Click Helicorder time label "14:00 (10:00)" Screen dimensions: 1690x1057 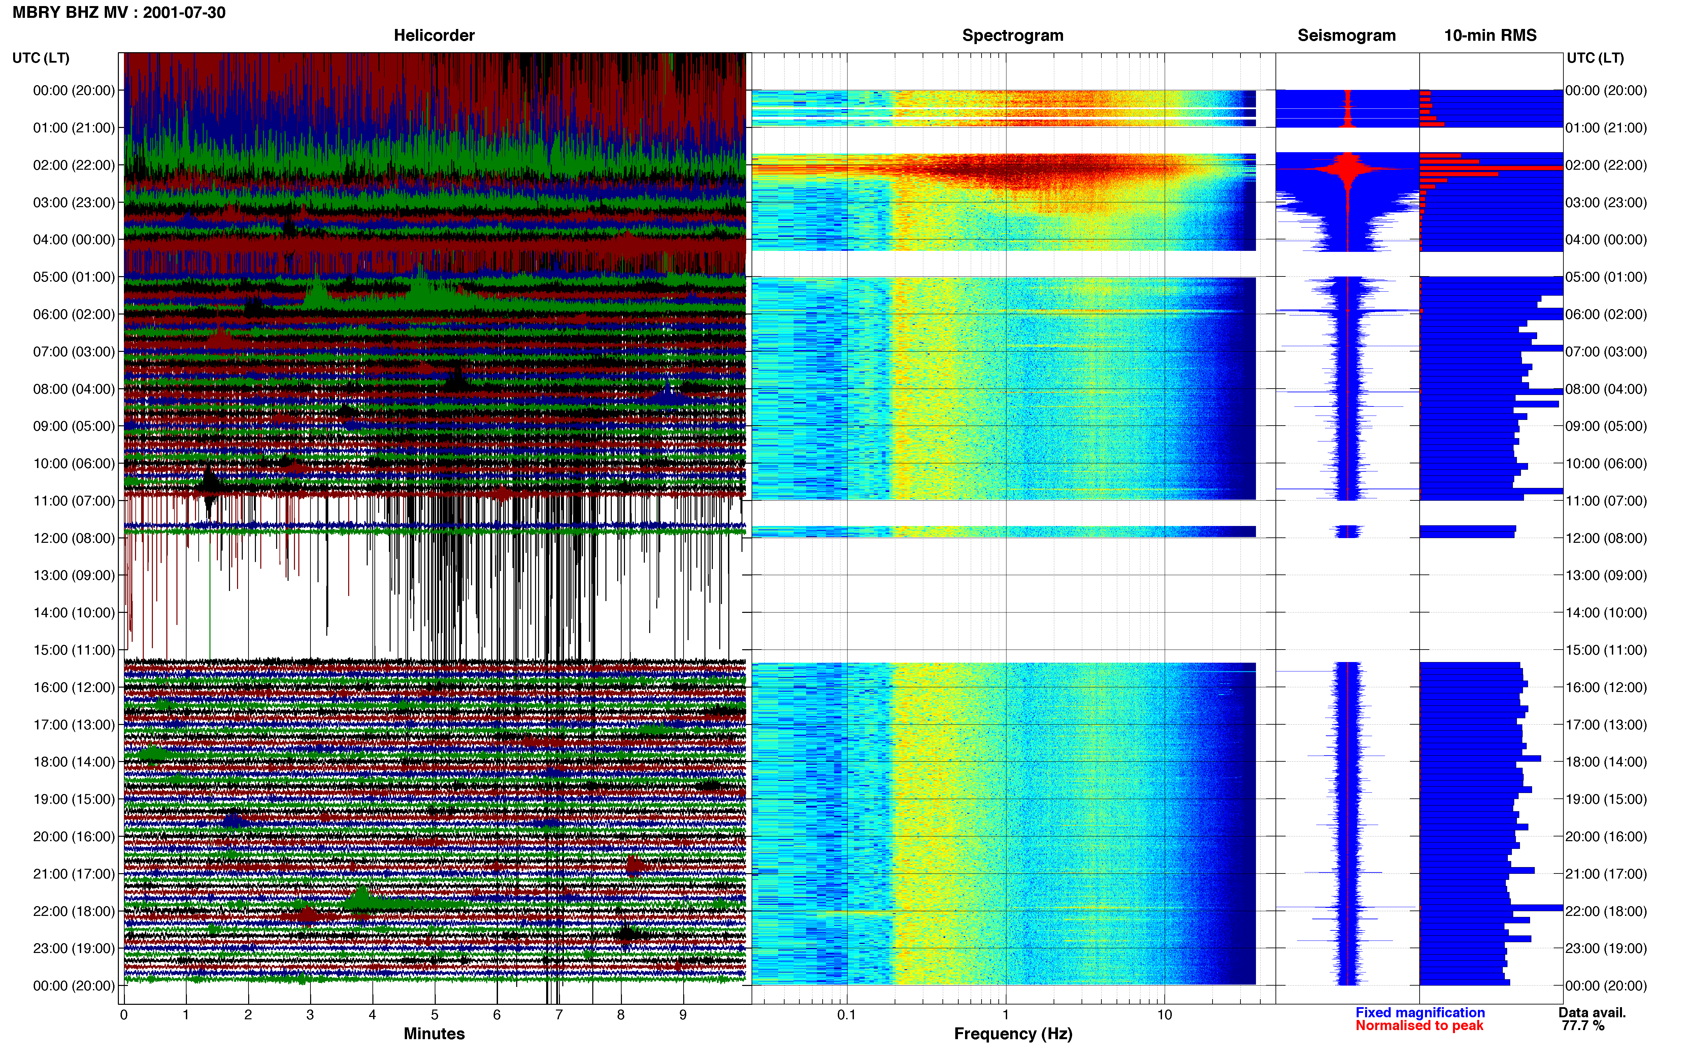point(74,613)
